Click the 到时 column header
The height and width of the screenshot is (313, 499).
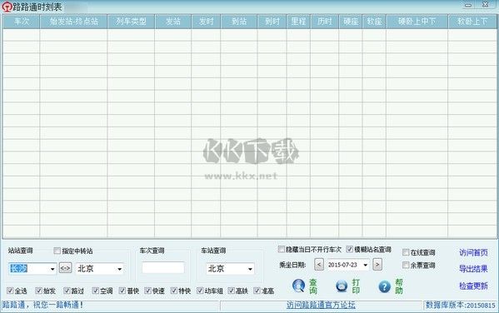click(272, 22)
